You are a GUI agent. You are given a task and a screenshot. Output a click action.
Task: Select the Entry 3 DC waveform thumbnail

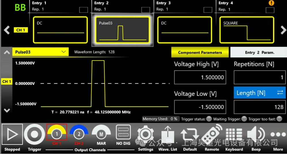(185, 30)
